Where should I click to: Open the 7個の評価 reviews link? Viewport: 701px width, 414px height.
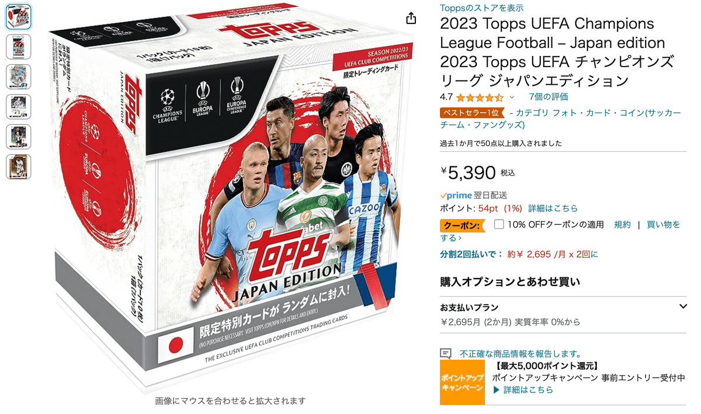click(549, 97)
